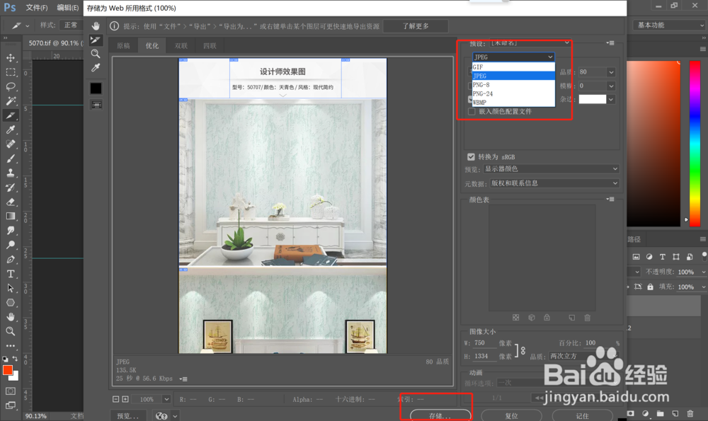Click the white matte color swatch

593,99
